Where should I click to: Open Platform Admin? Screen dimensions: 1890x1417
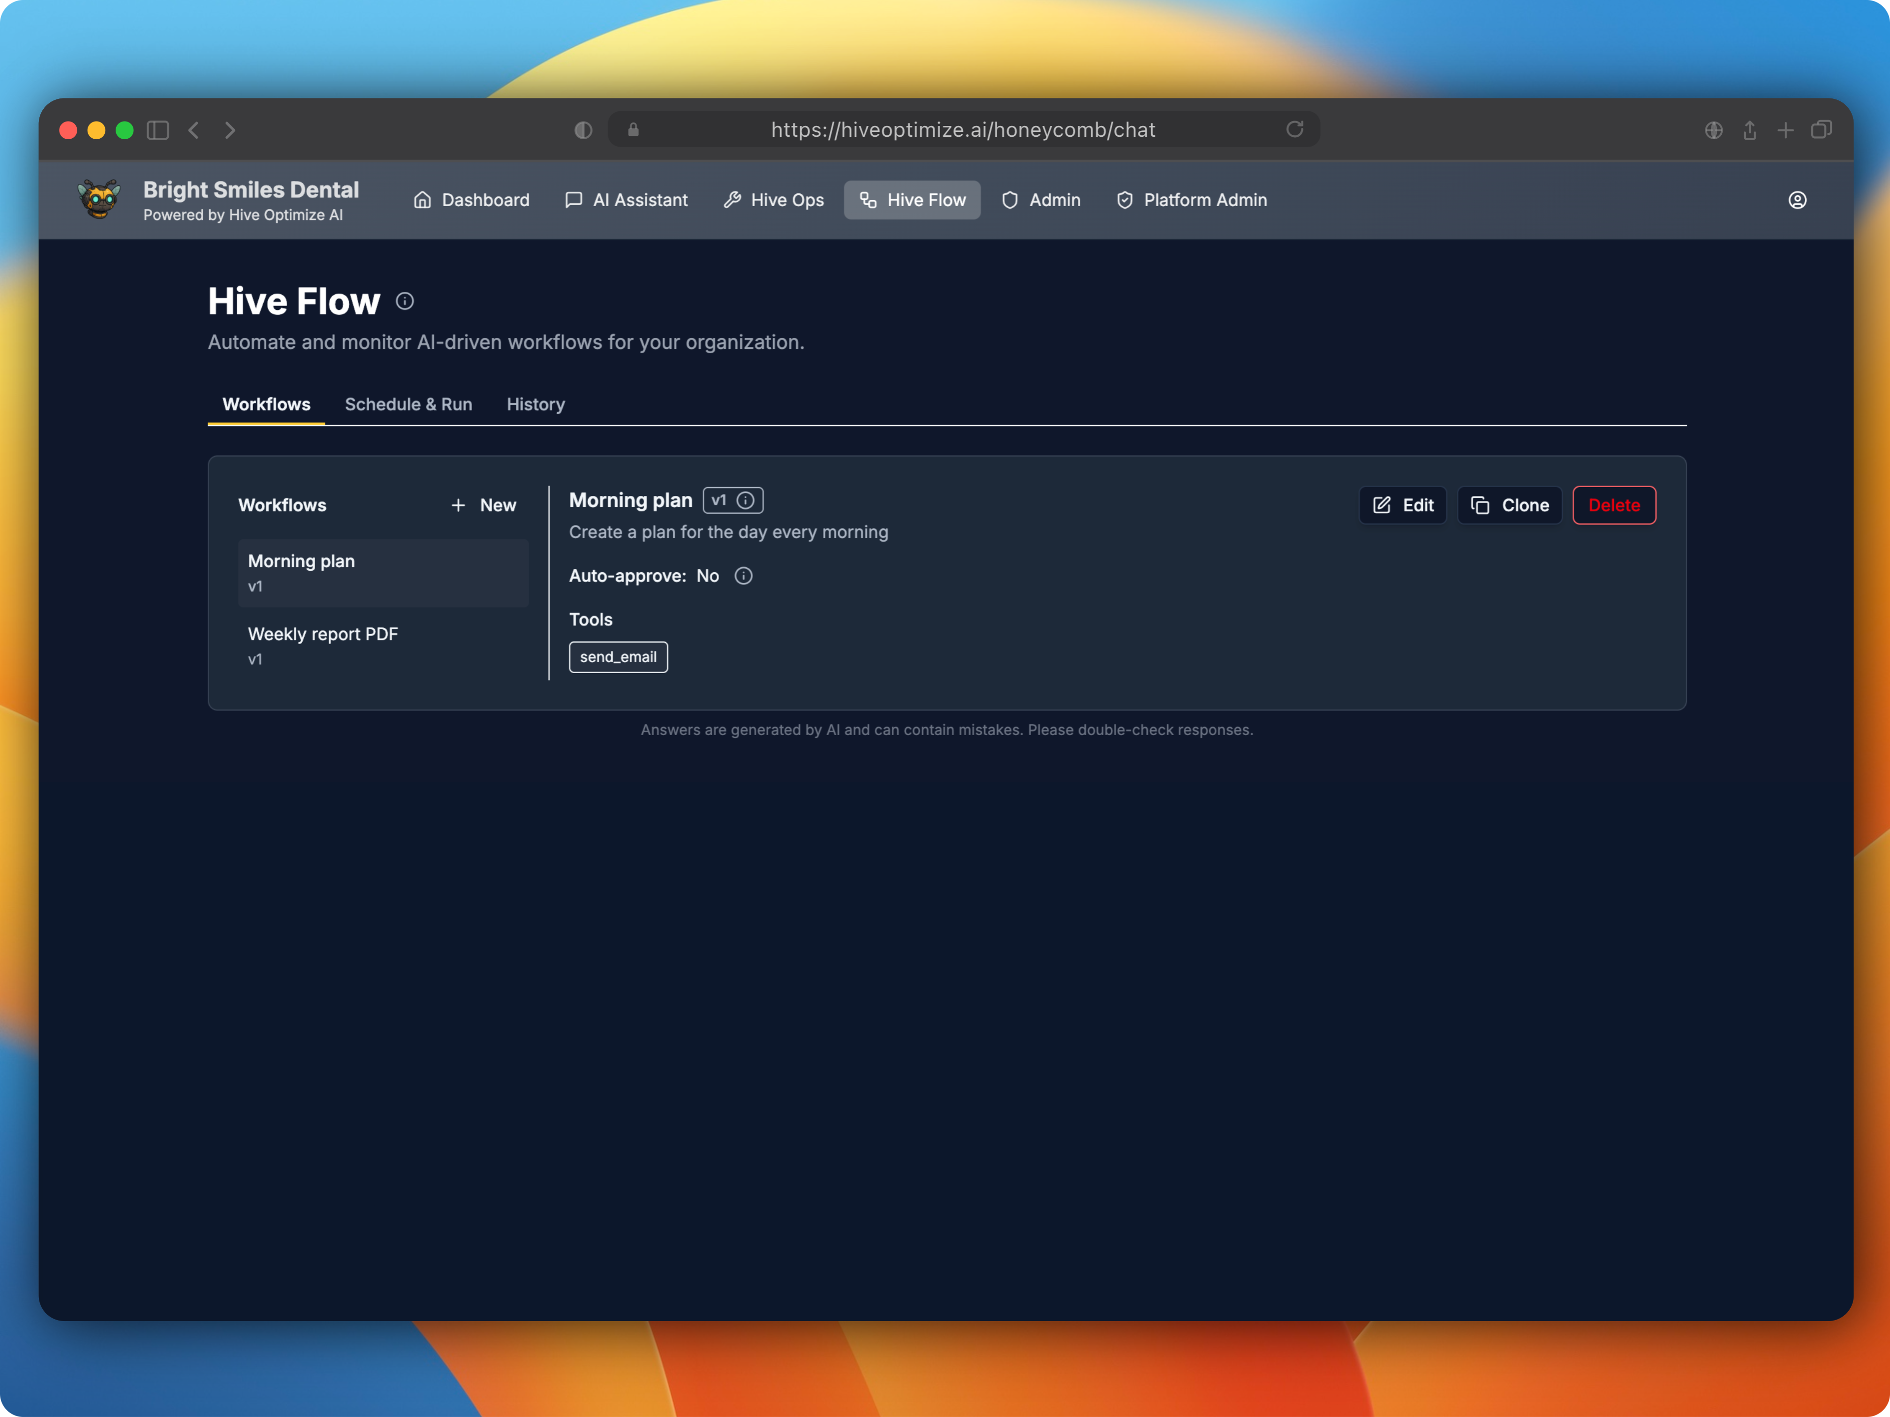(x=1192, y=200)
